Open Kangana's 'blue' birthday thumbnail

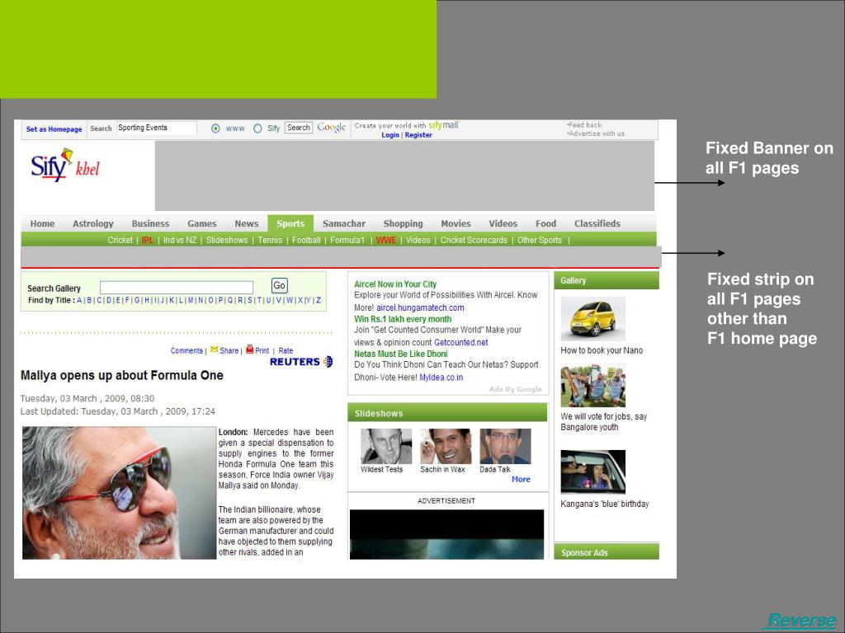[592, 472]
